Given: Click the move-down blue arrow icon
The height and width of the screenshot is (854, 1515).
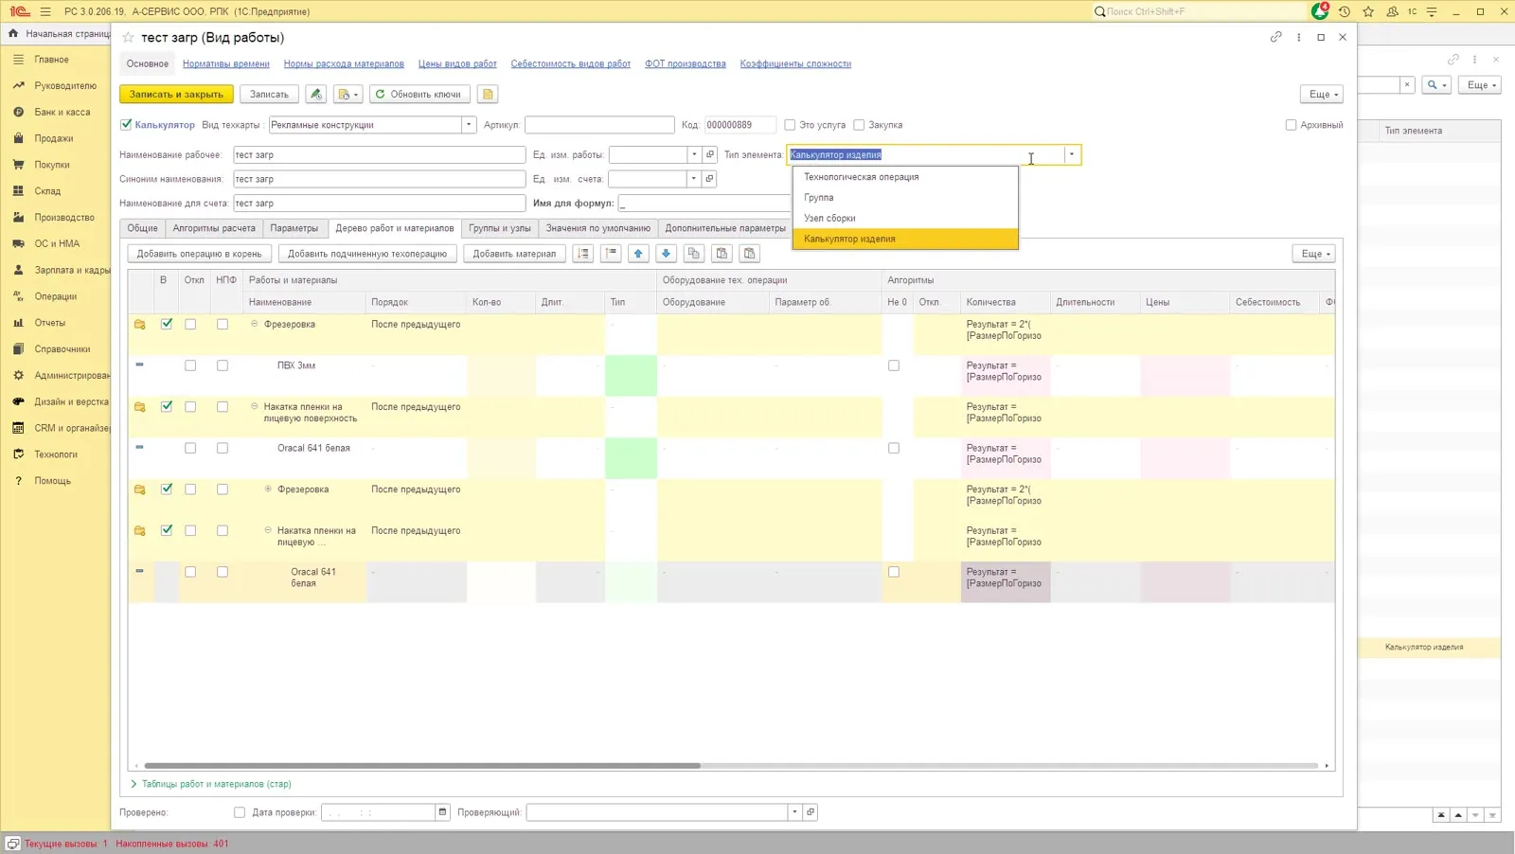Looking at the screenshot, I should point(666,254).
